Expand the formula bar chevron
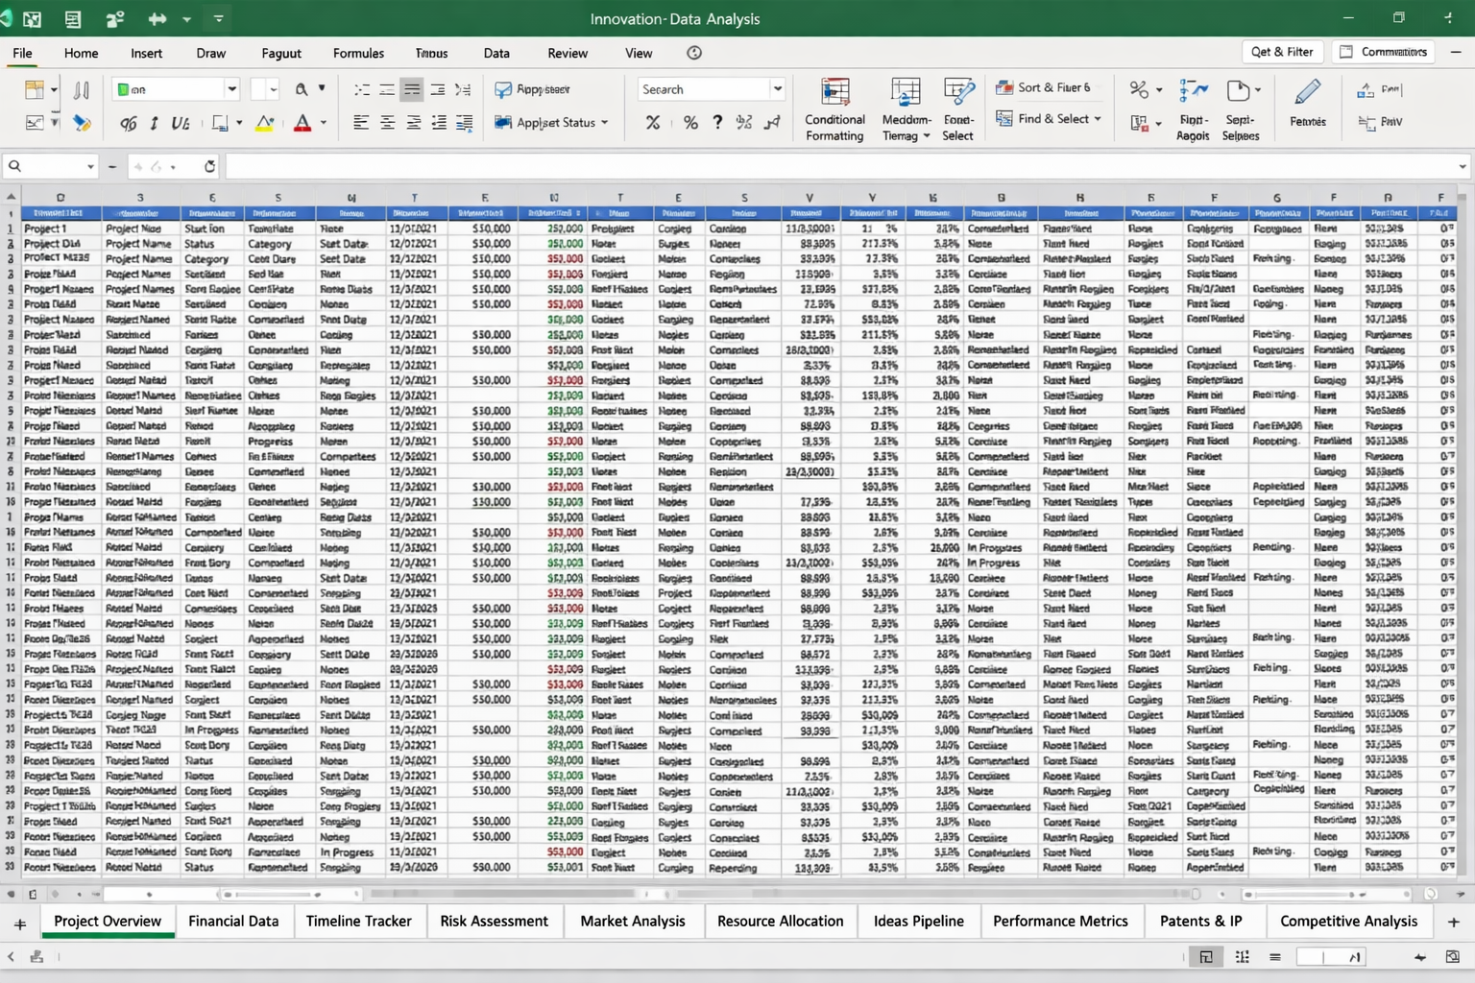The image size is (1475, 983). (x=1462, y=167)
